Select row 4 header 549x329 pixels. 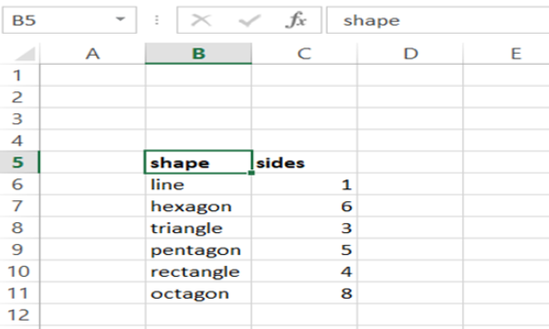[x=19, y=141]
